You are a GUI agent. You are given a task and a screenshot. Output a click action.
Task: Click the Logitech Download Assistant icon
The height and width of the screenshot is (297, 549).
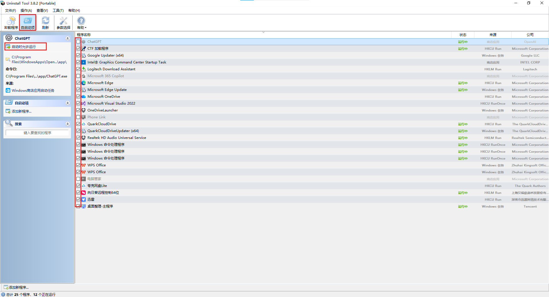[x=83, y=69]
